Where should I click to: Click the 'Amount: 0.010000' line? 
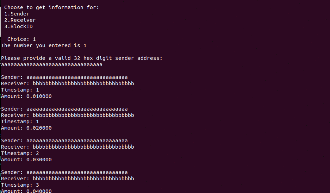coord(26,96)
